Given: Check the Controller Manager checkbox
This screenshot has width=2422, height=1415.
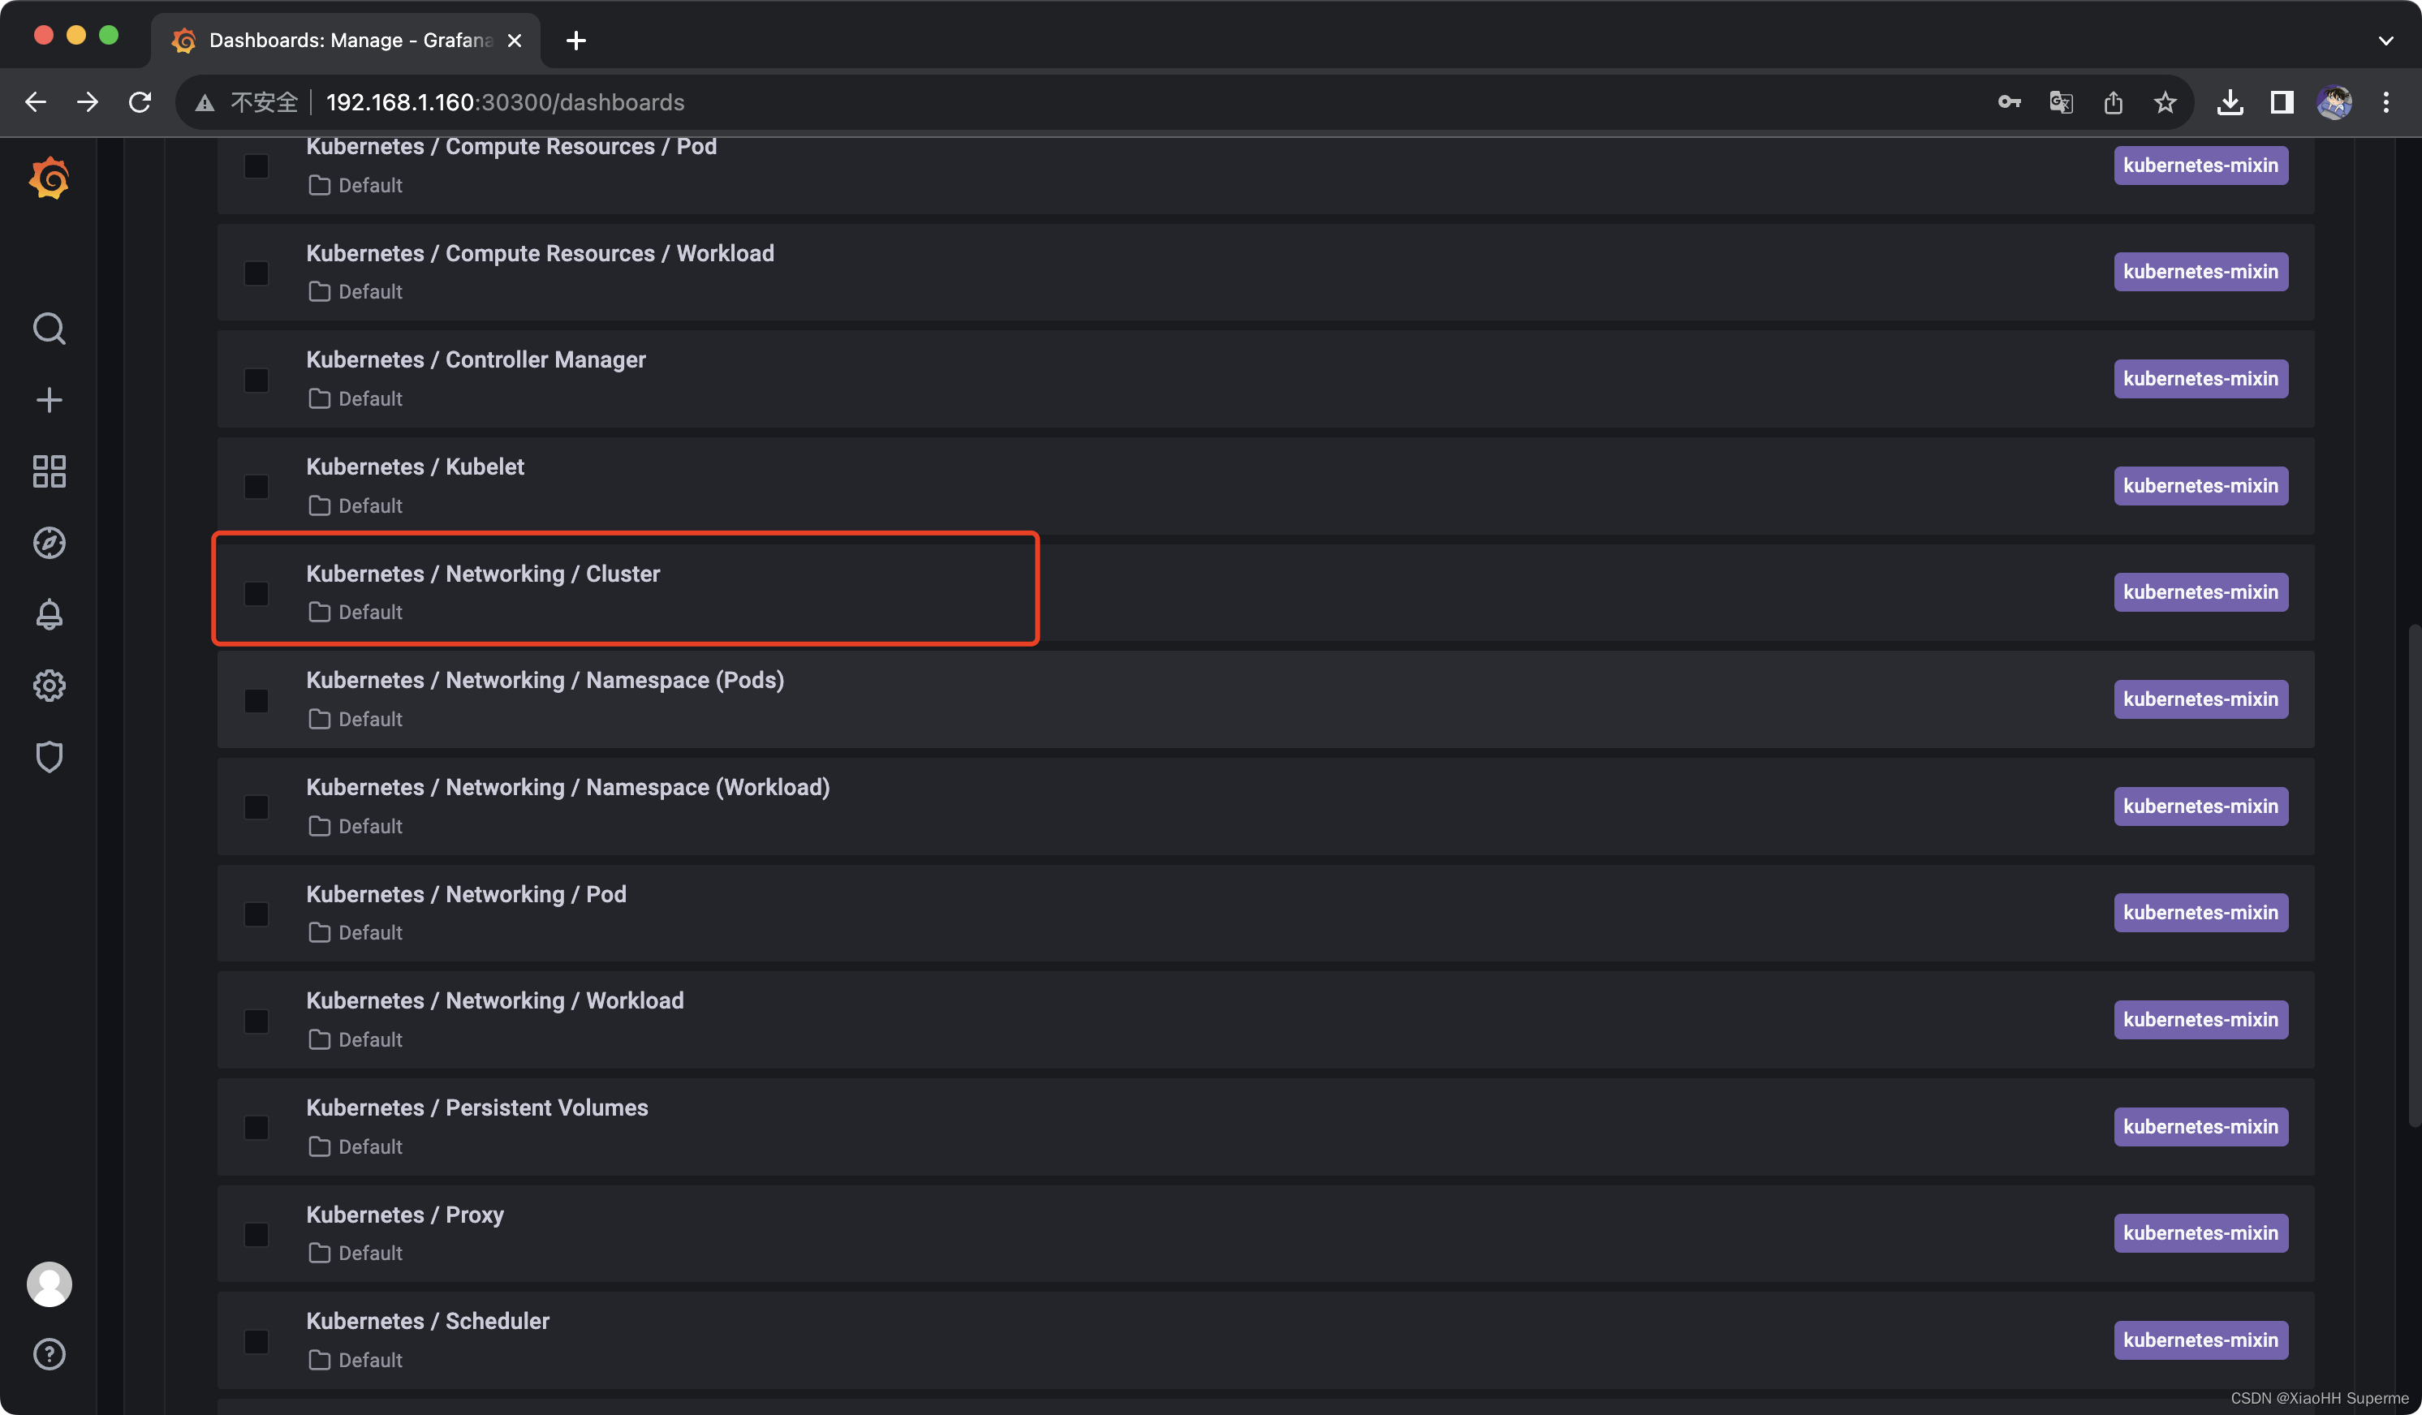Looking at the screenshot, I should coord(256,380).
